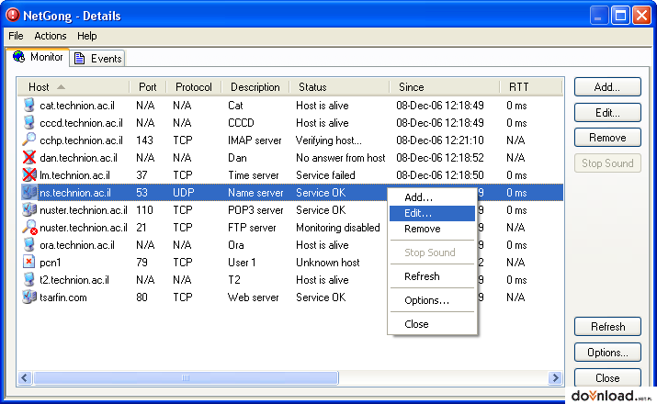
Task: Open the File menu
Action: coord(16,36)
